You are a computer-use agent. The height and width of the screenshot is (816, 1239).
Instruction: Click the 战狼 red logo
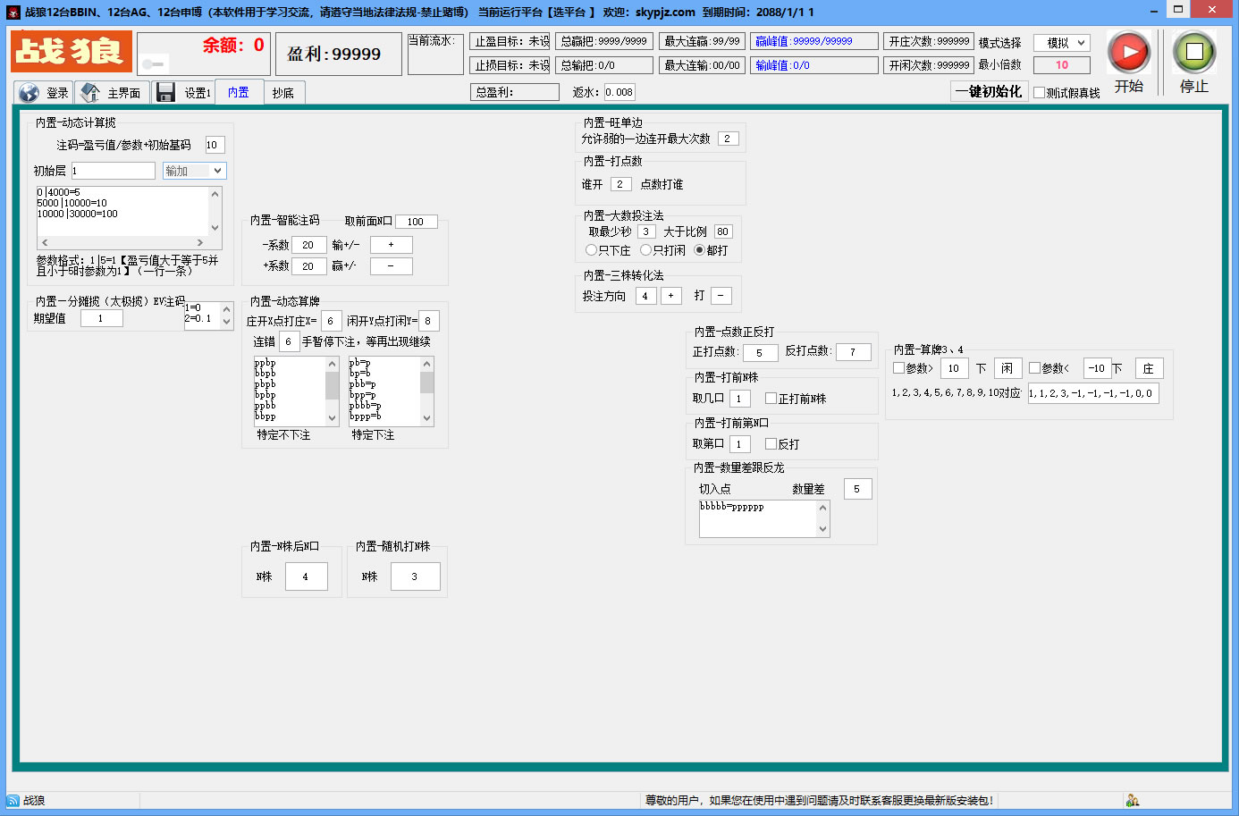tap(71, 52)
